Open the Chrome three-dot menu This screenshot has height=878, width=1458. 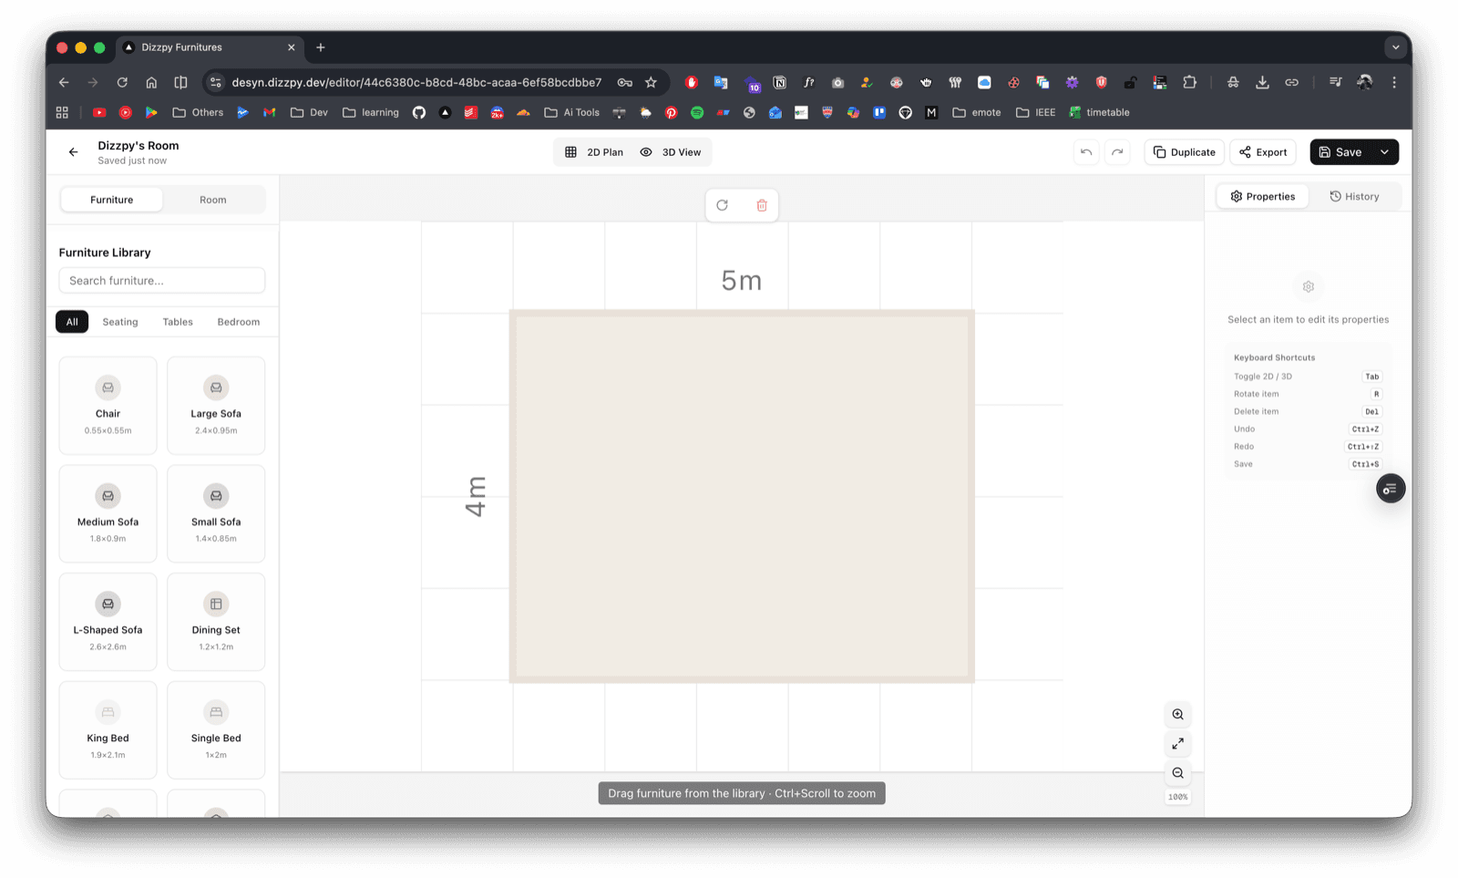(x=1394, y=82)
